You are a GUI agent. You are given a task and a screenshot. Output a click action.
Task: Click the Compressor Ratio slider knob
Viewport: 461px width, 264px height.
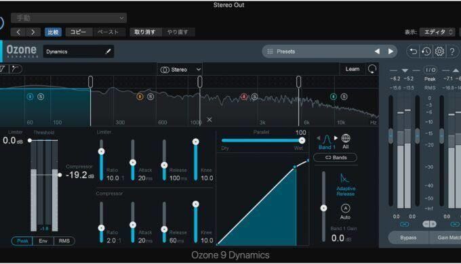pos(102,228)
